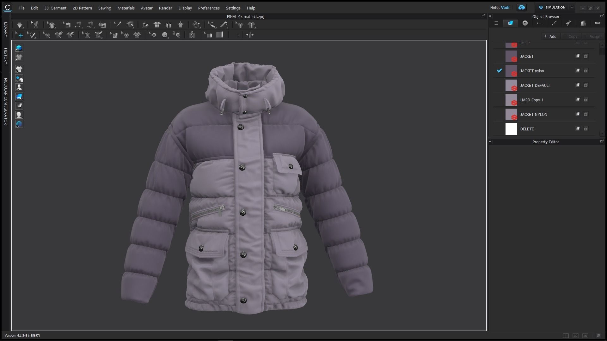Open the HISTORY side tab

tap(6, 56)
